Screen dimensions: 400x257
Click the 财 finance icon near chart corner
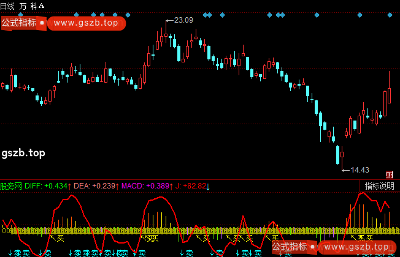point(389,175)
